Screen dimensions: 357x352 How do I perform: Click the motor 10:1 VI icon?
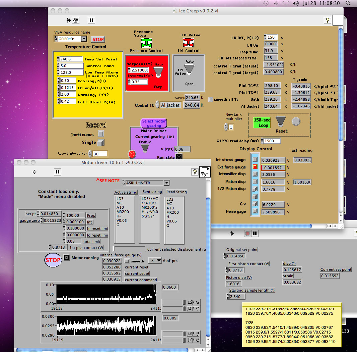coord(205,171)
